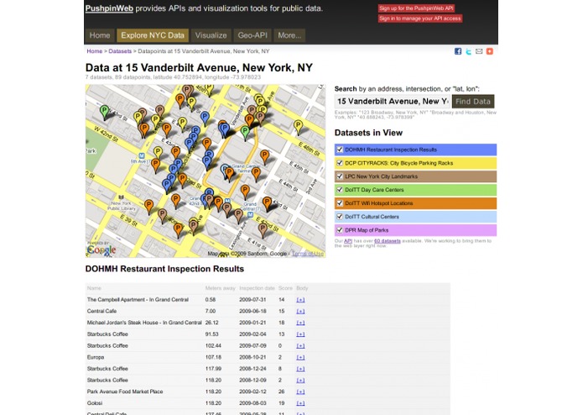583x415 pixels.
Task: Click the Inspection date column header
Action: pyautogui.click(x=257, y=288)
